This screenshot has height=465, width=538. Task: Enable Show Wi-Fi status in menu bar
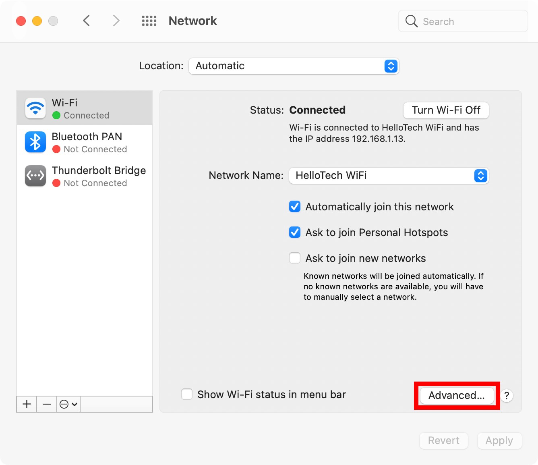coord(187,394)
